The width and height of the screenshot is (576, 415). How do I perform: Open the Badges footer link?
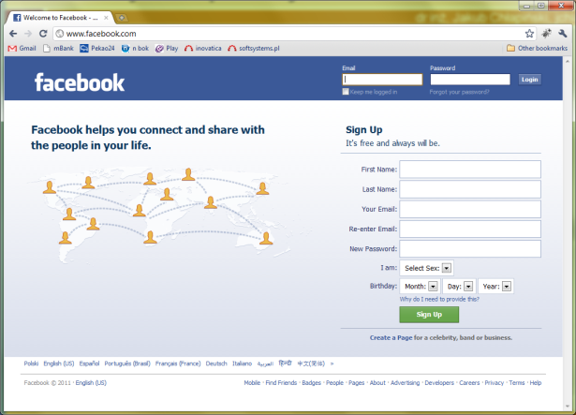(312, 382)
